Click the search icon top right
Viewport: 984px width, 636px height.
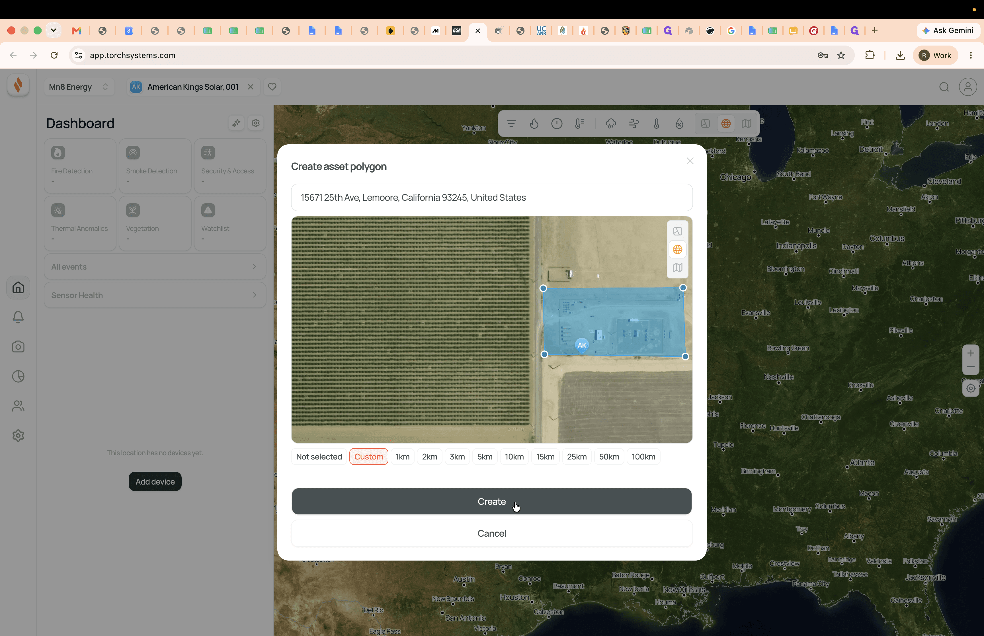point(944,87)
